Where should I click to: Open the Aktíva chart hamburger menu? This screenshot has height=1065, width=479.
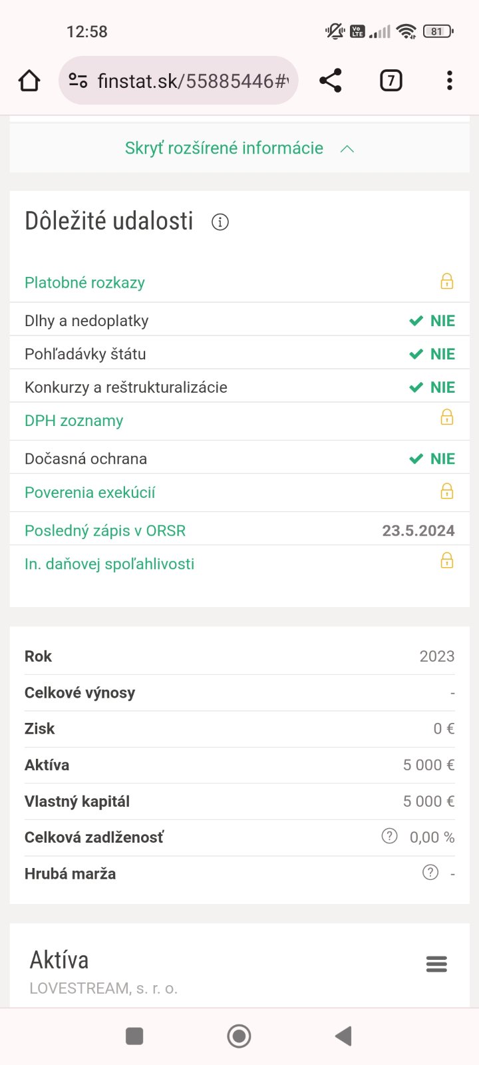pos(436,964)
